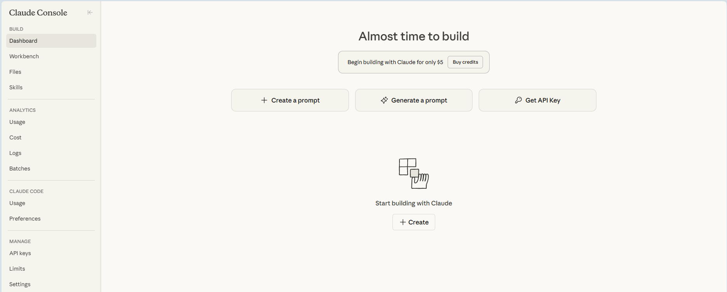
Task: View Usage under Claude Code
Action: [x=17, y=203]
